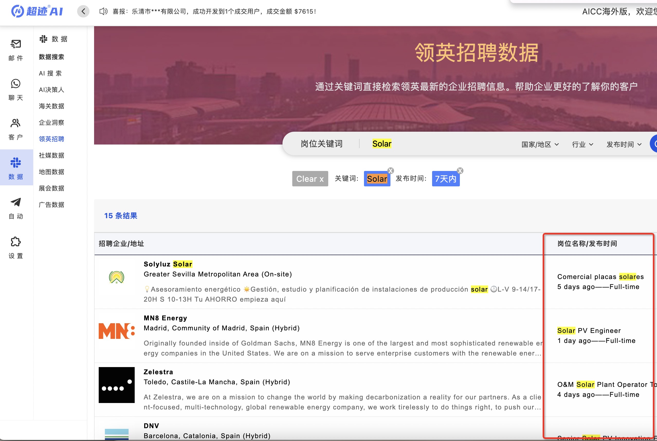Open the 客户 customers icon
This screenshot has height=441, width=657.
[x=16, y=123]
